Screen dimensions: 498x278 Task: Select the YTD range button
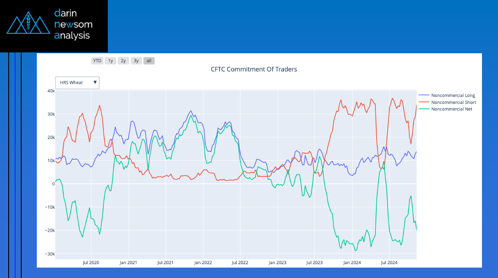pyautogui.click(x=97, y=61)
